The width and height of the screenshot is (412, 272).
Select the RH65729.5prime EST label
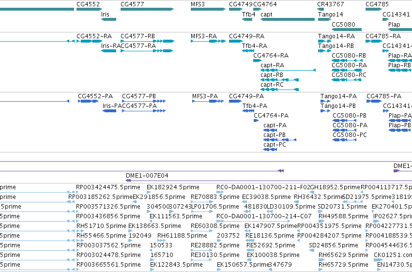(x=343, y=265)
